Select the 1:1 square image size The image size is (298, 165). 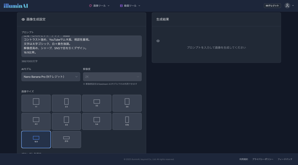(36, 103)
